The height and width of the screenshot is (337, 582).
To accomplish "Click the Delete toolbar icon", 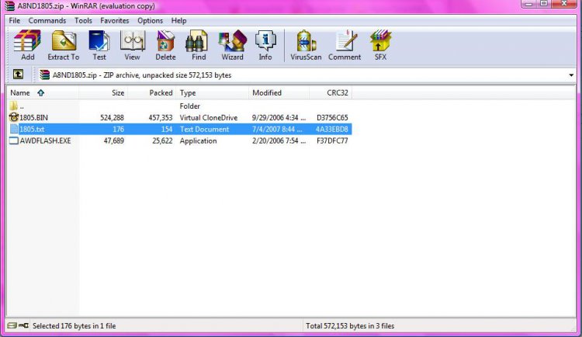I will [x=165, y=45].
